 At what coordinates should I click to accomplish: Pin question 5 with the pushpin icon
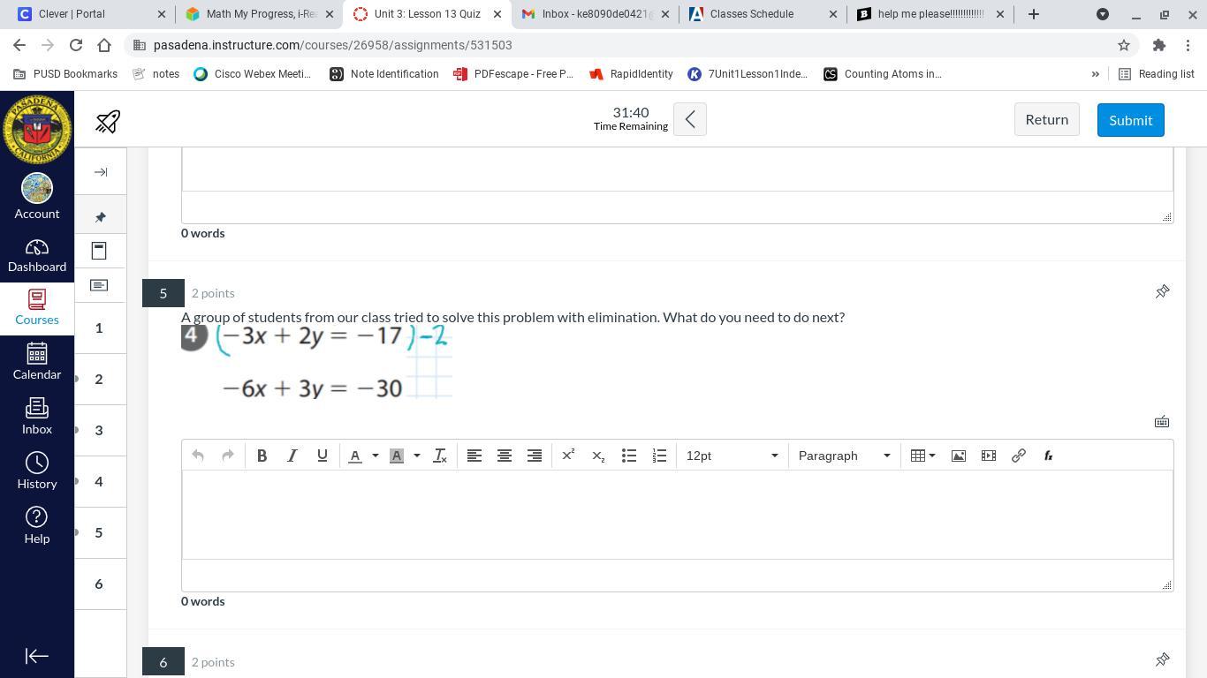coord(1162,292)
